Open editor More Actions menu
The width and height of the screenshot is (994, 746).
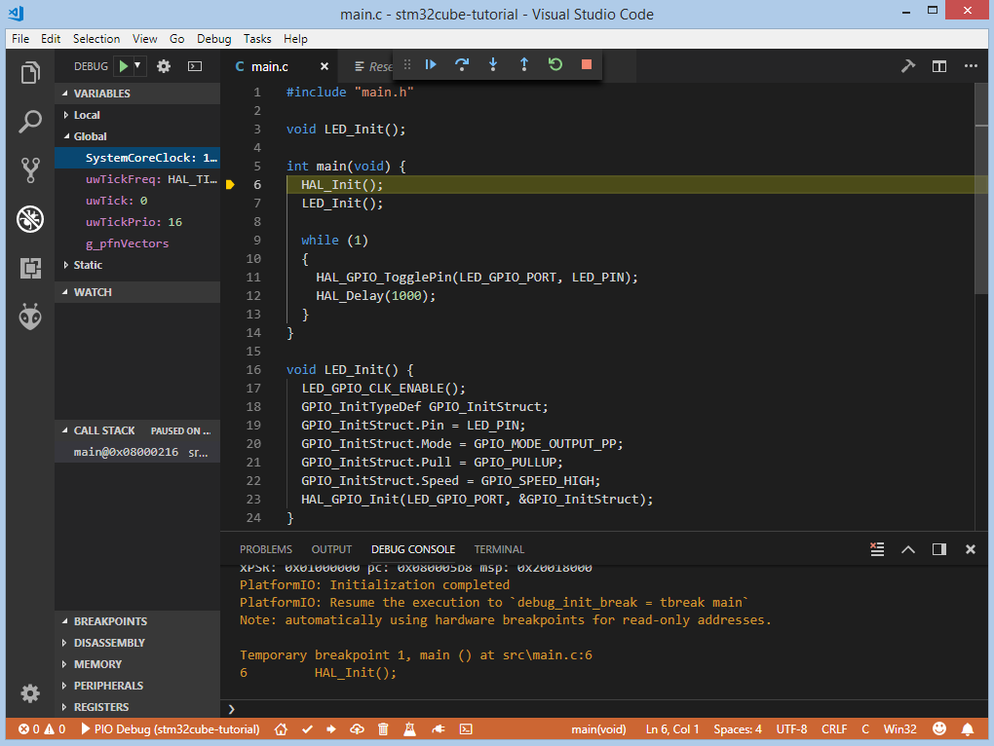971,66
